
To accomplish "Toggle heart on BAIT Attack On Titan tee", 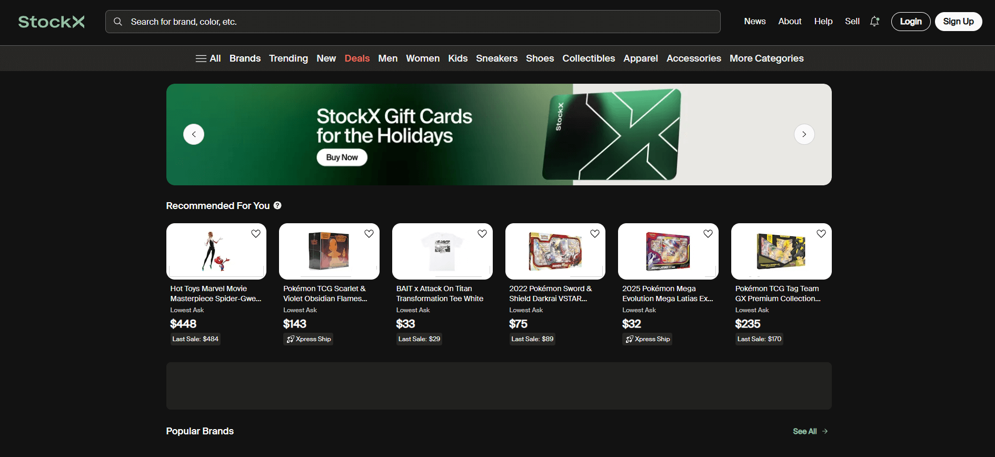I will [x=482, y=234].
